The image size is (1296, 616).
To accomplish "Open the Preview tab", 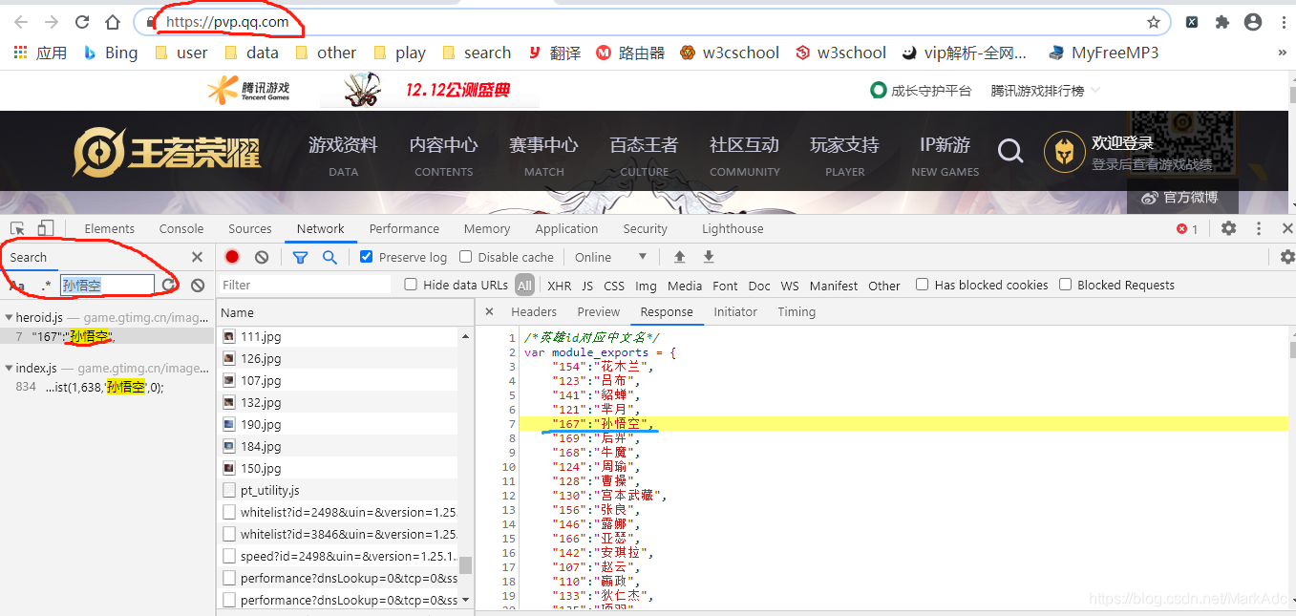I will (599, 312).
